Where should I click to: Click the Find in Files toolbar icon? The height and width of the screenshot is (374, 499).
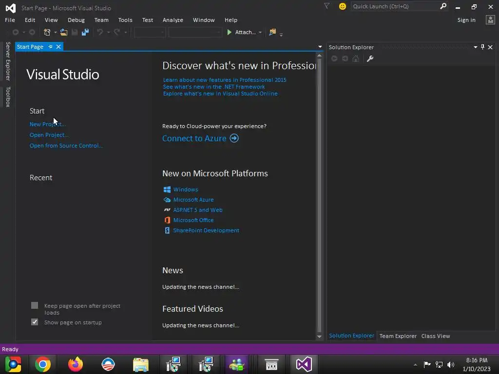click(272, 32)
